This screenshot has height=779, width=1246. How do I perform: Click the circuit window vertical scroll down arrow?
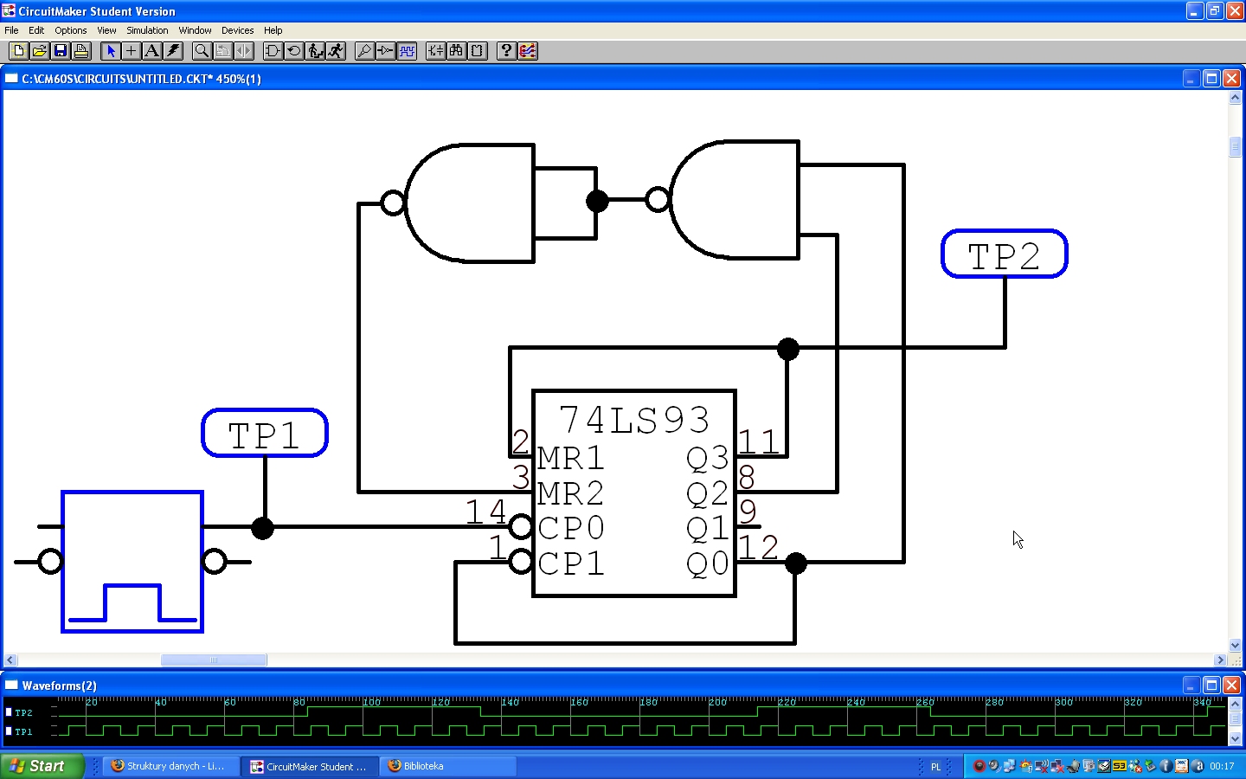(1236, 646)
